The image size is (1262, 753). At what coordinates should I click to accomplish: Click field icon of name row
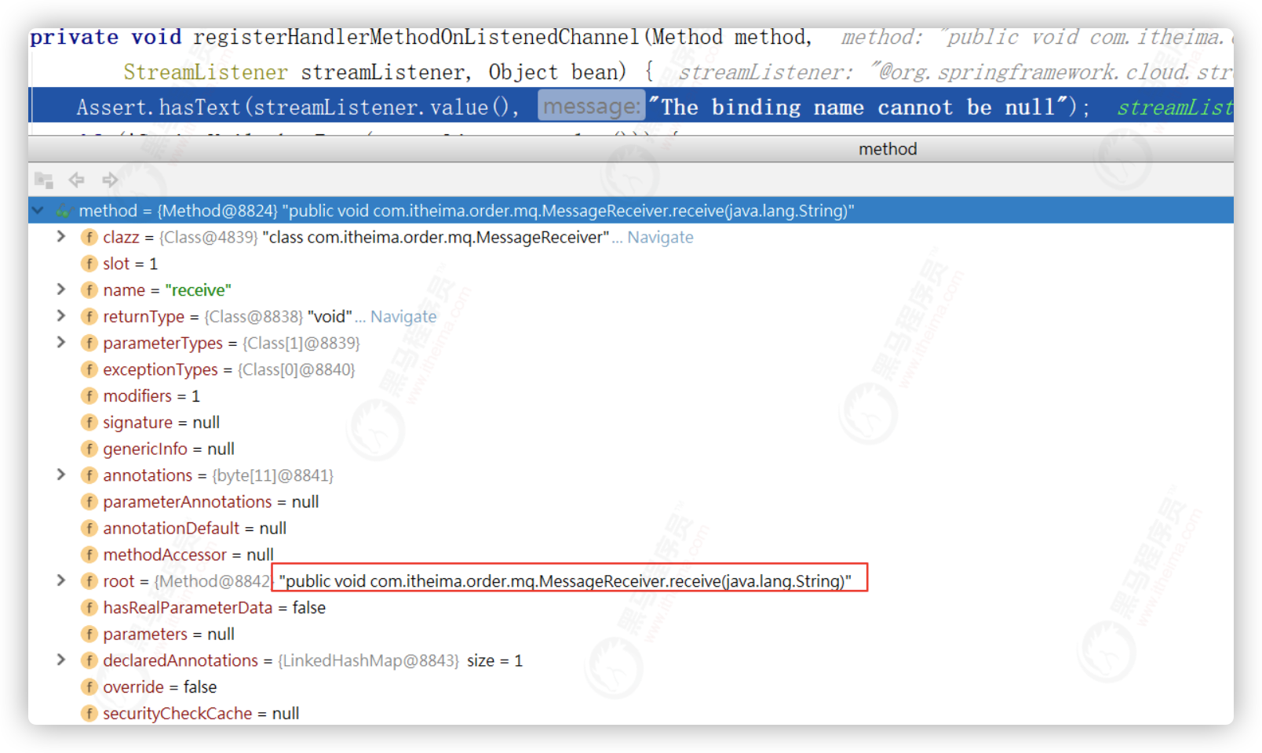point(89,290)
